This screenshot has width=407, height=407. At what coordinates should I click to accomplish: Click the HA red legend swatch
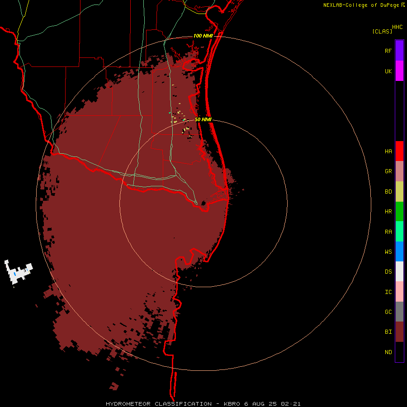399,151
